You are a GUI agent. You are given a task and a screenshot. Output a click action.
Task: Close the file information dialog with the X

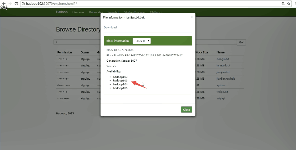point(192,17)
